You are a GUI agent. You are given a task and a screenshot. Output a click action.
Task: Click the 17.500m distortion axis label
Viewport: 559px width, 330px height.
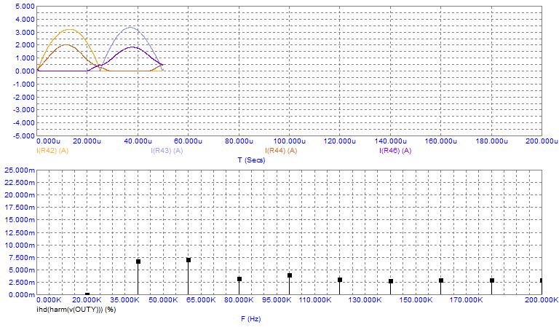coord(20,208)
